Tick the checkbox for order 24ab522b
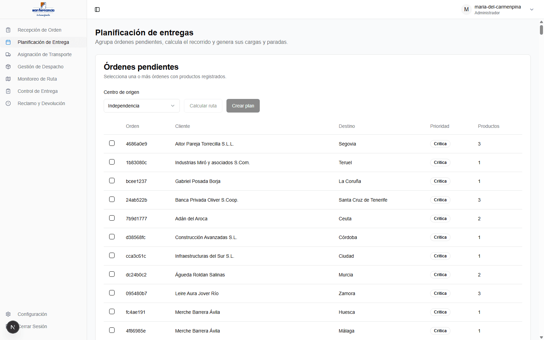This screenshot has width=544, height=340. (112, 199)
